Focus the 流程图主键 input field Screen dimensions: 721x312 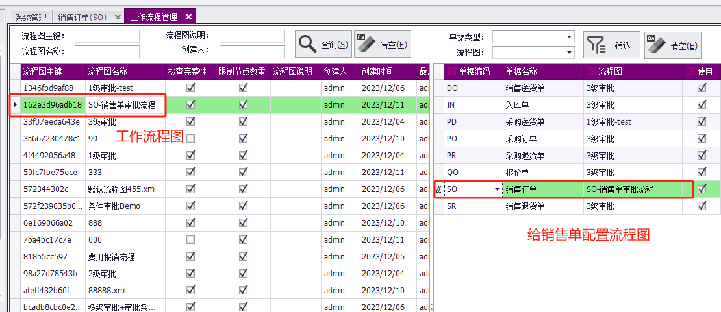coord(107,36)
